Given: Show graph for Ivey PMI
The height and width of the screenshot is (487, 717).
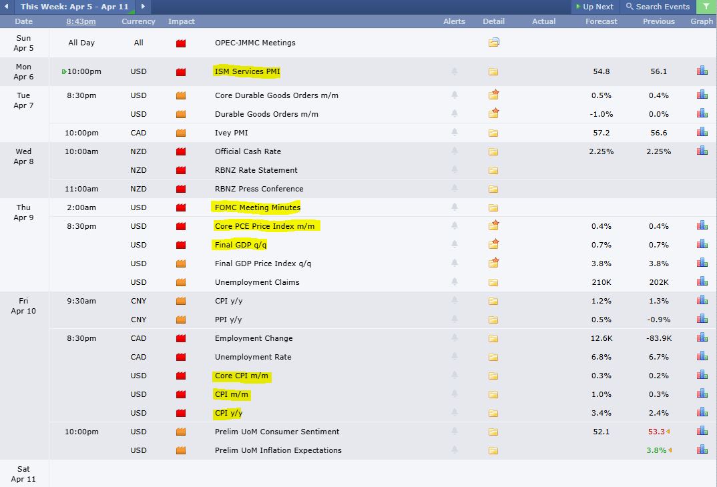Looking at the screenshot, I should [x=702, y=132].
